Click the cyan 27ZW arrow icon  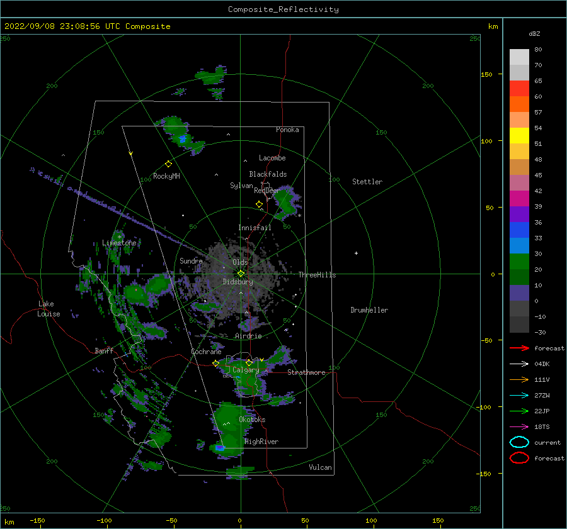[519, 396]
